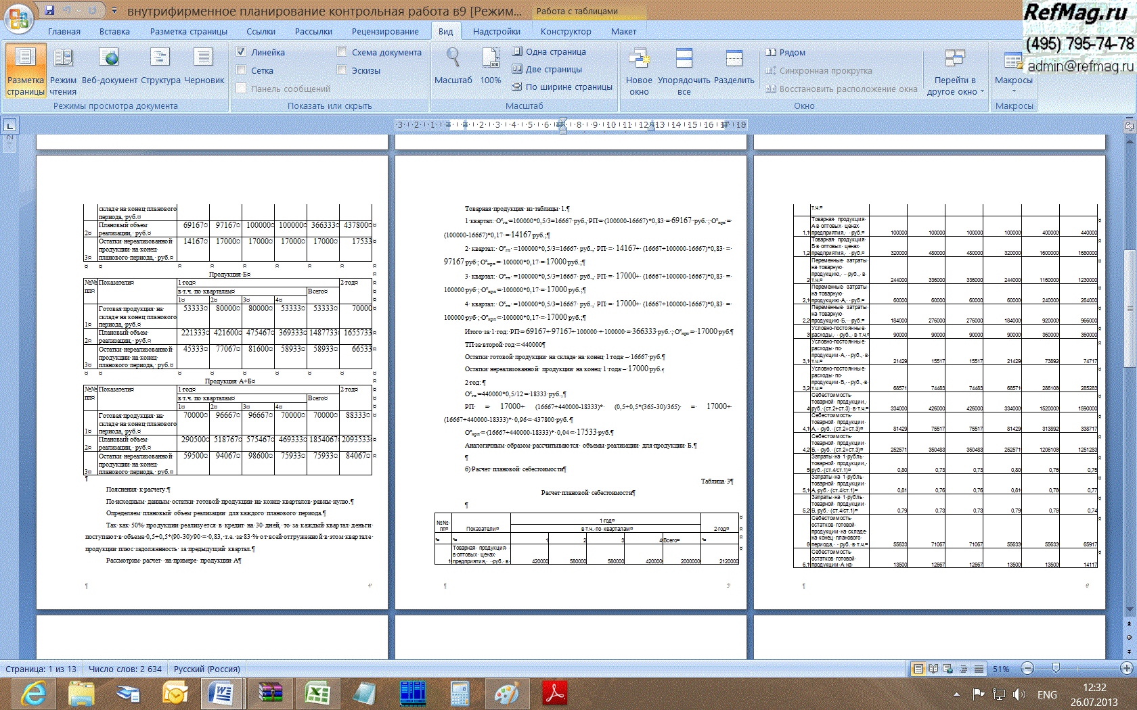Enable Схема документа checkbox
Image resolution: width=1137 pixels, height=710 pixels.
[342, 52]
